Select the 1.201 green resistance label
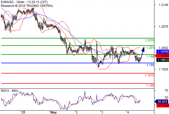169x114 pixels. click(x=150, y=48)
